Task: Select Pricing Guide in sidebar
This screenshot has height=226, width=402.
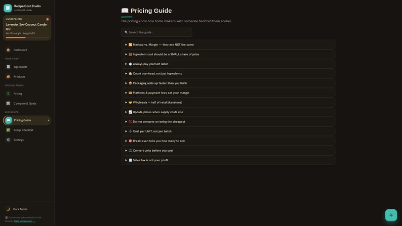Action: (x=27, y=120)
